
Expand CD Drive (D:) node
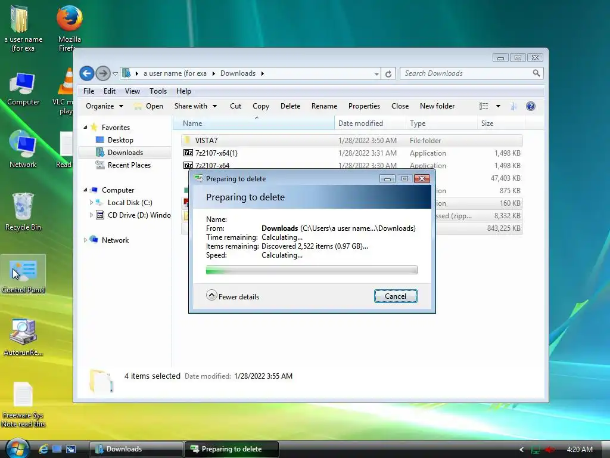click(x=91, y=215)
